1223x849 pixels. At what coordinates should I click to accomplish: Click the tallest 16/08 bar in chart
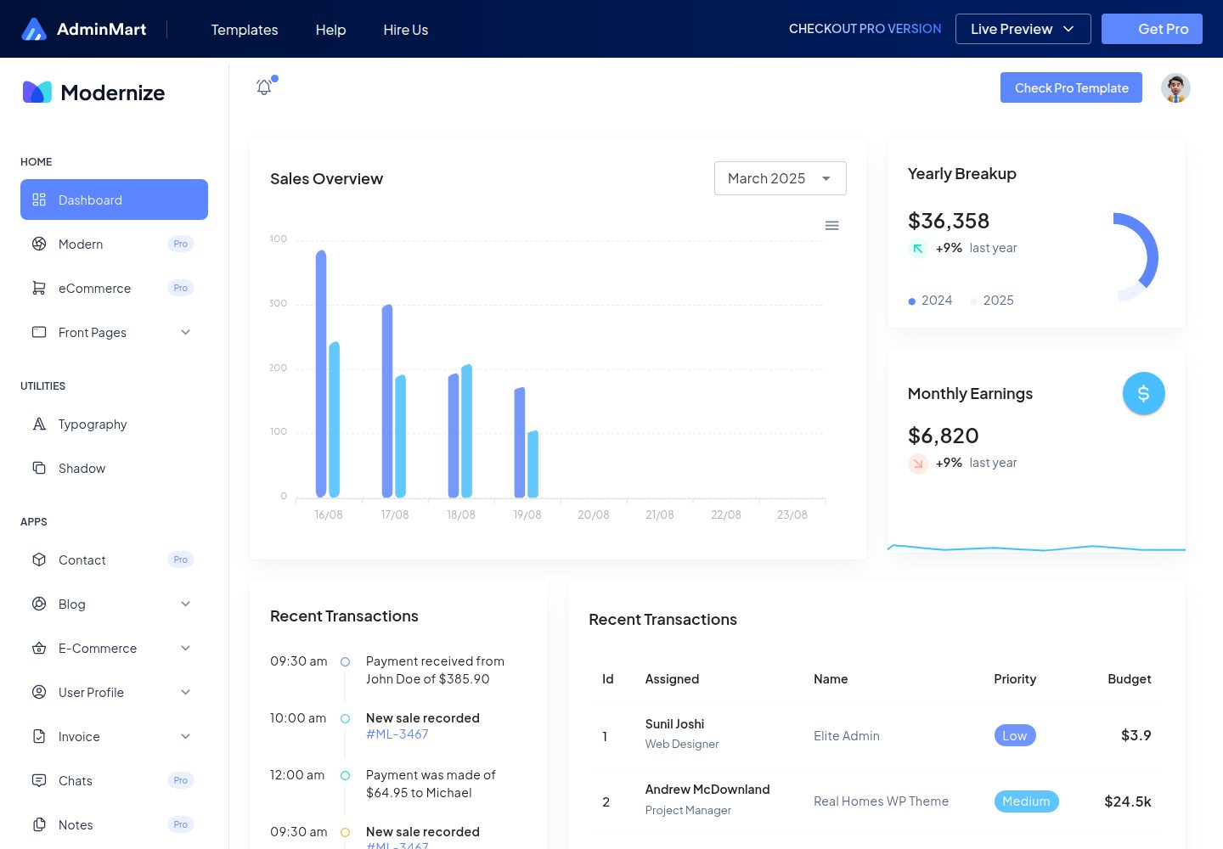[321, 374]
